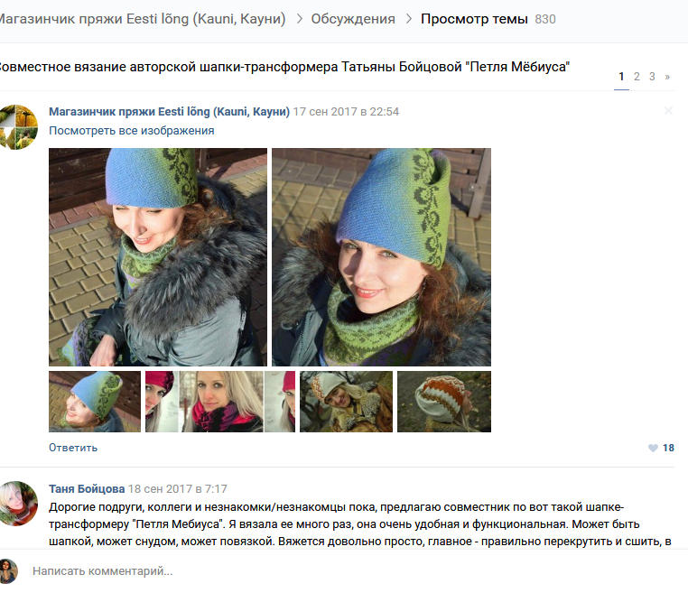Open the Обсуждения breadcrumb
Viewport: 688px width, 593px height.
tap(353, 19)
